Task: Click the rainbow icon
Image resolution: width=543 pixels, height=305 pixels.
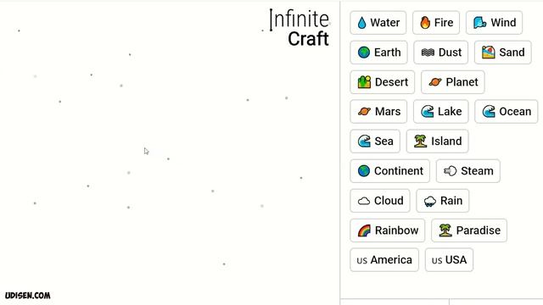Action: pyautogui.click(x=364, y=230)
